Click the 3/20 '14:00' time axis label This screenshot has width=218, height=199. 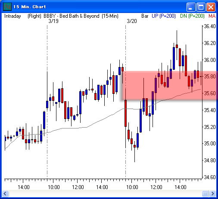(181, 187)
